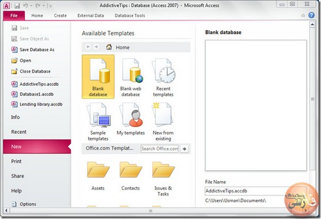Open the Print section
This screenshot has width=321, height=219.
pos(17,161)
